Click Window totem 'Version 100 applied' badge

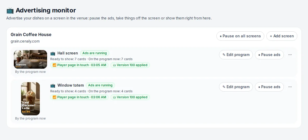point(130,97)
